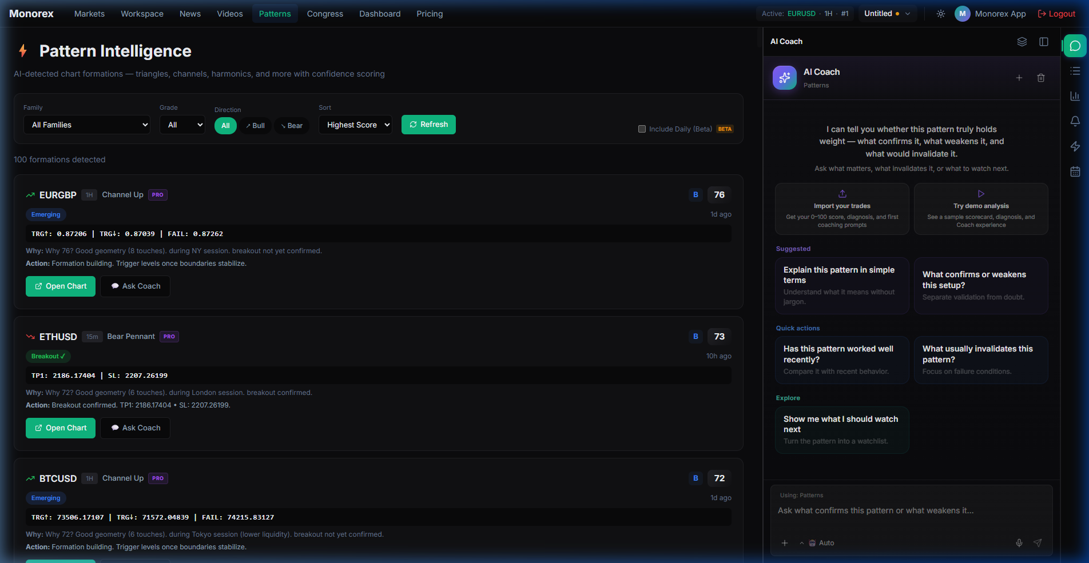Click the microphone voice input icon
Screen dimensions: 1089x563
(1019, 543)
